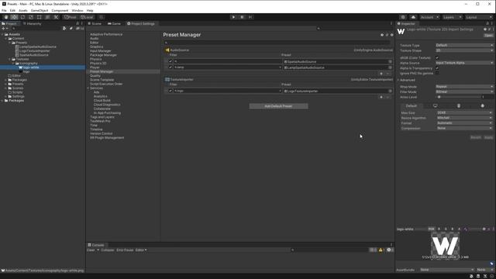This screenshot has width=496, height=279.
Task: Add a new AudioSource preset entry with plus
Action: (x=381, y=74)
